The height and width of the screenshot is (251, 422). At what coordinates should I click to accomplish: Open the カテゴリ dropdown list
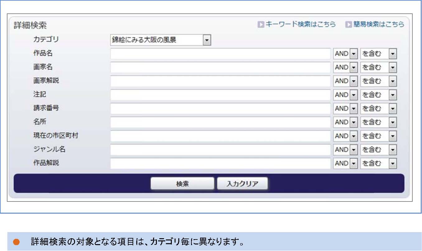click(x=161, y=40)
